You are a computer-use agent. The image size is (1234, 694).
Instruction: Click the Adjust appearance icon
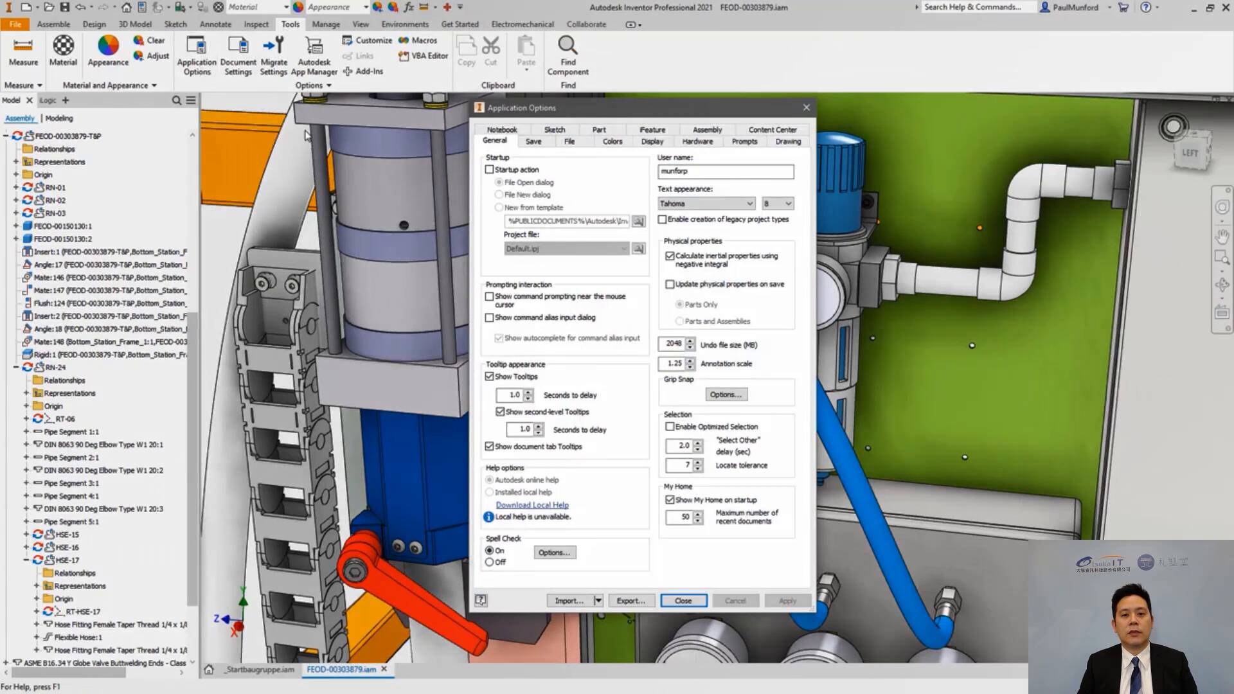pyautogui.click(x=138, y=56)
